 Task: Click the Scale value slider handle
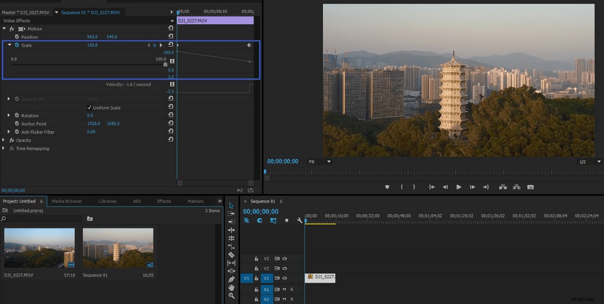165,63
